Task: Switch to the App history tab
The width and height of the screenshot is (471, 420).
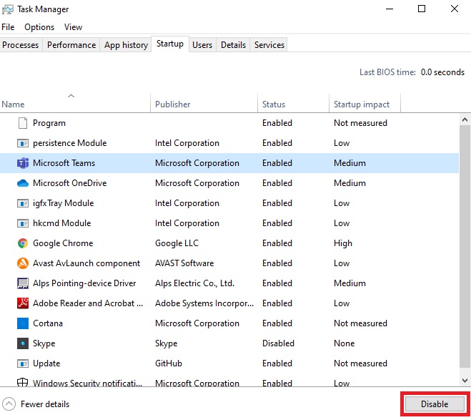Action: click(126, 45)
